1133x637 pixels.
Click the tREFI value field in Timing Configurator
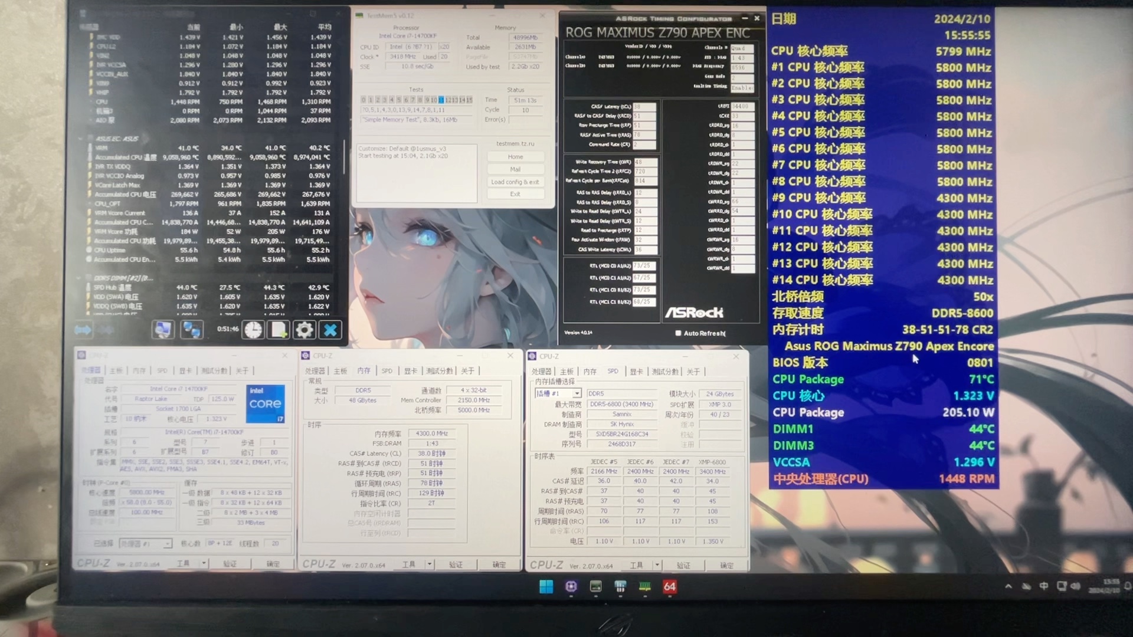pos(742,106)
